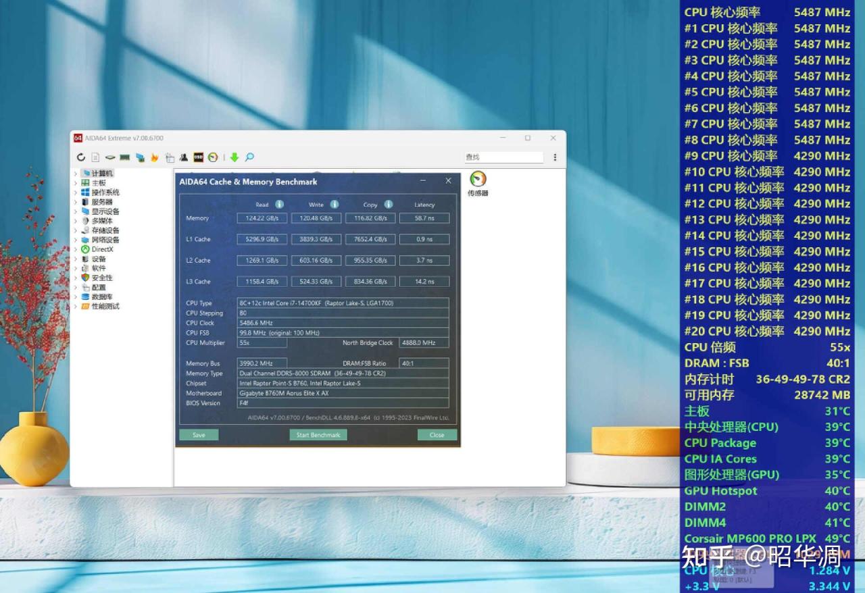The width and height of the screenshot is (865, 593).
Task: Click the AIDA64 logo in the title bar
Action: pyautogui.click(x=78, y=138)
